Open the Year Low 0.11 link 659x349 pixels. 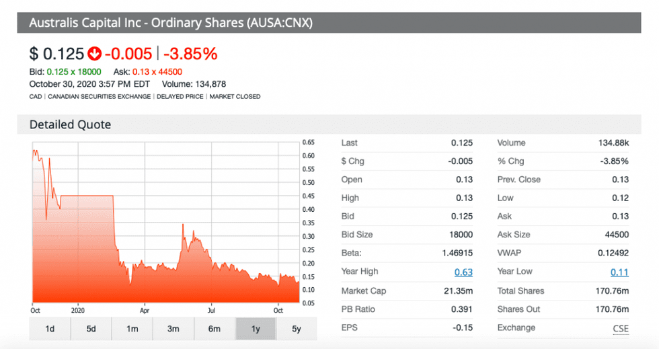pyautogui.click(x=619, y=272)
